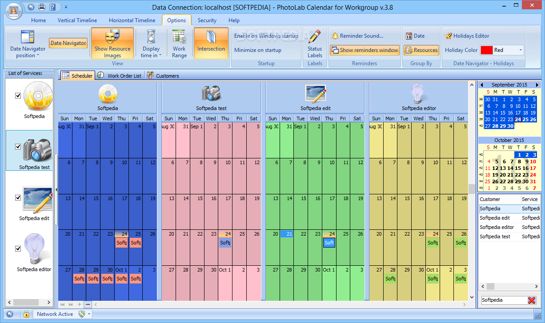Click the Softpedia filter text field
The width and height of the screenshot is (545, 323).
(x=503, y=300)
